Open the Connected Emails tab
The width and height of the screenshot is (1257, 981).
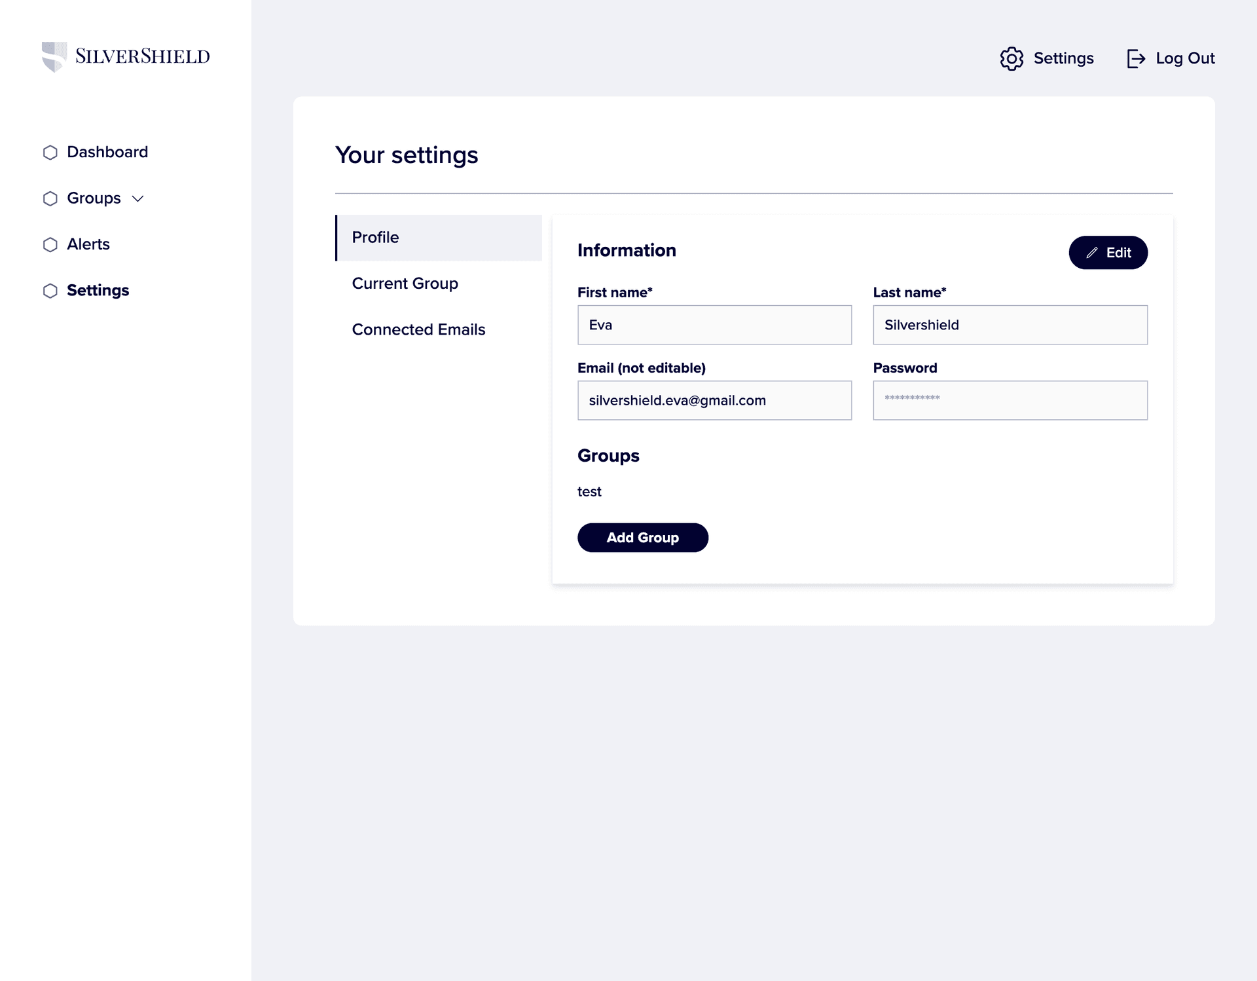point(439,329)
